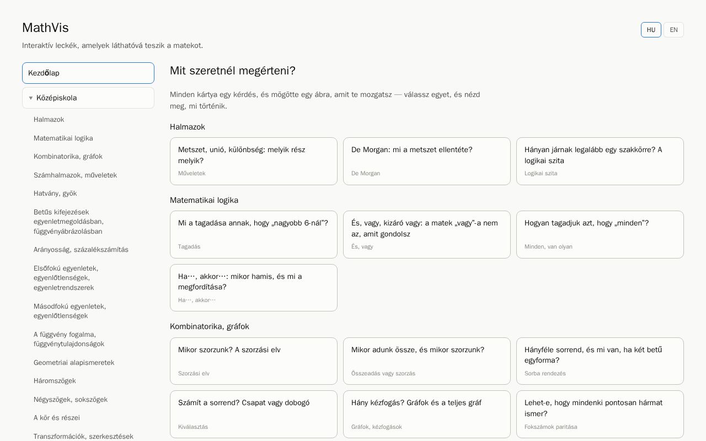Viewport: 706px width, 441px height.
Task: Click the MathVis site title
Action: (45, 28)
